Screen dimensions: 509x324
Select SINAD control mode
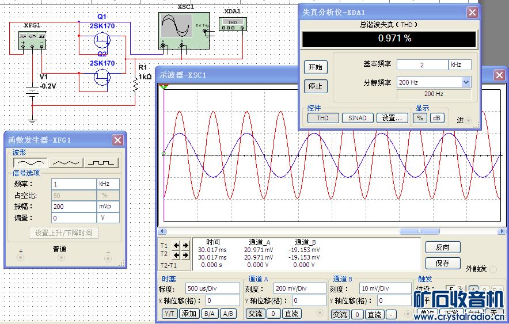pyautogui.click(x=357, y=118)
